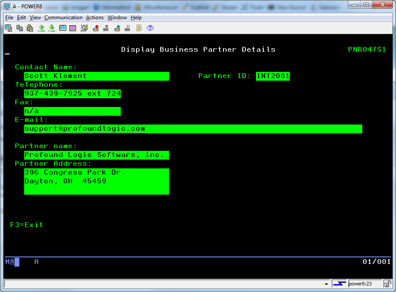Viewport: 396px width, 292px height.
Task: Click the Contact Name: label
Action: pos(46,67)
